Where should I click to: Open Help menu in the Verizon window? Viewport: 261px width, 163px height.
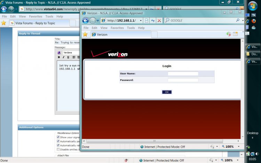pos(141,28)
